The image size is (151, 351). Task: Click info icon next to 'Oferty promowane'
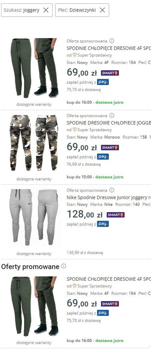(64, 266)
